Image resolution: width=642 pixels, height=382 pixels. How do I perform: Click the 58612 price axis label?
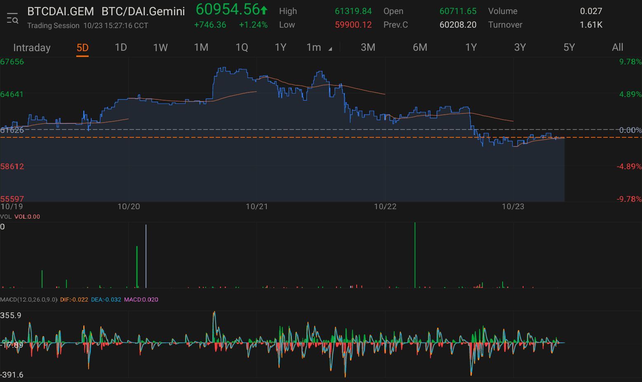12,166
